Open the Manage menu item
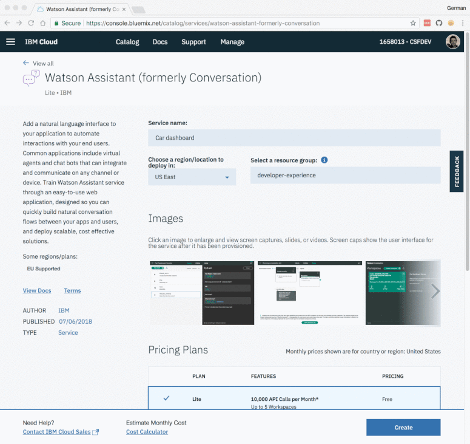Viewport: 470px width, 444px height. [232, 42]
